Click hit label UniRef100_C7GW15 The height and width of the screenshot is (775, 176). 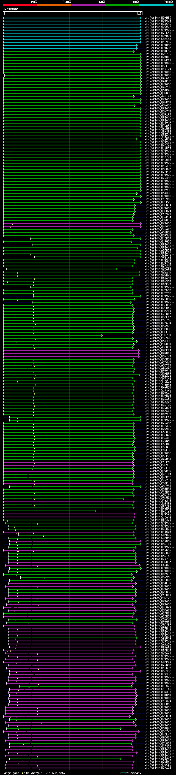(x=158, y=314)
